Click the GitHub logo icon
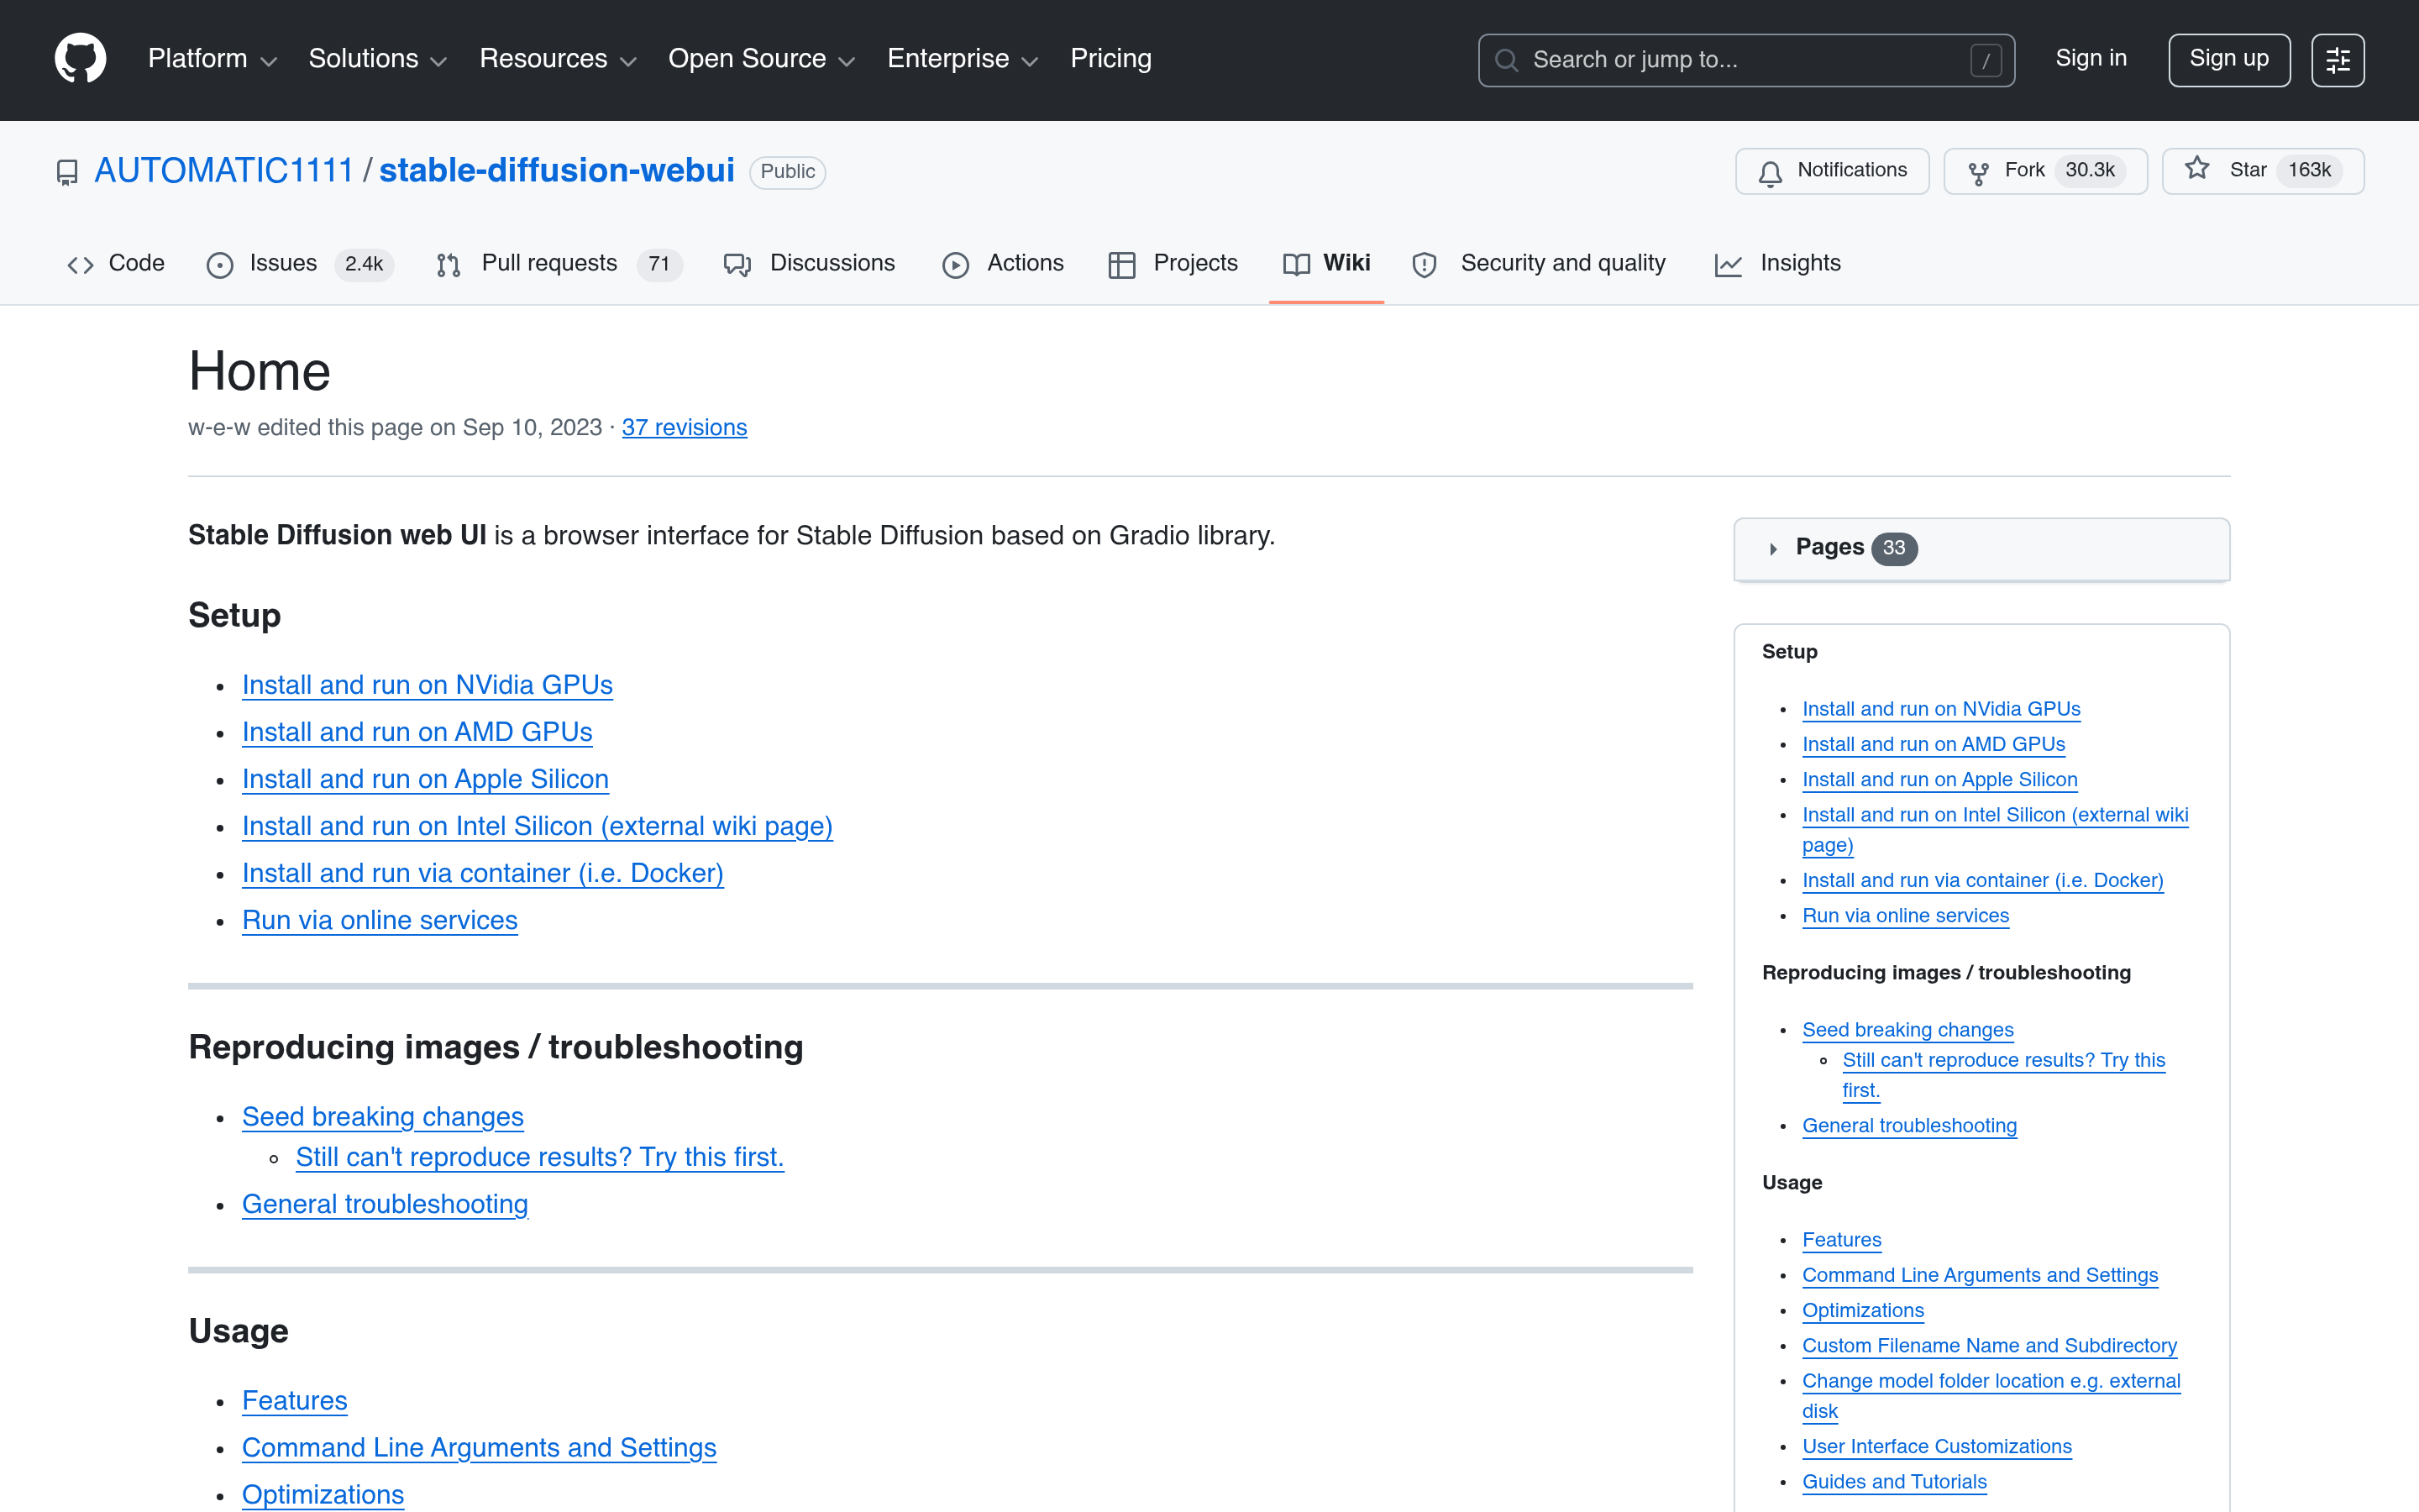The image size is (2419, 1512). tap(80, 59)
